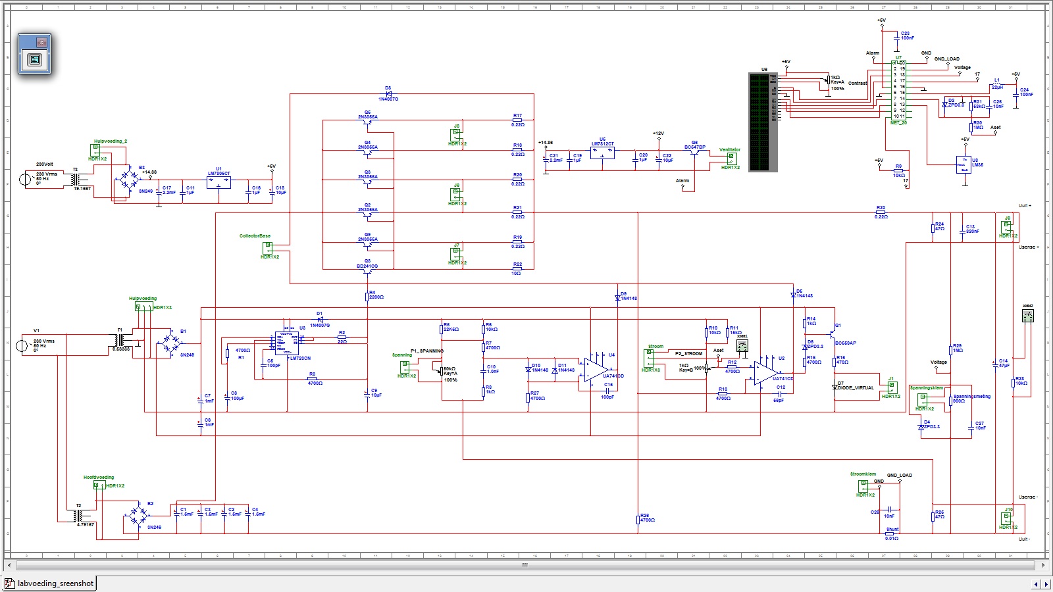Select diode D8 1N4007G
The height and width of the screenshot is (592, 1053).
(x=388, y=93)
